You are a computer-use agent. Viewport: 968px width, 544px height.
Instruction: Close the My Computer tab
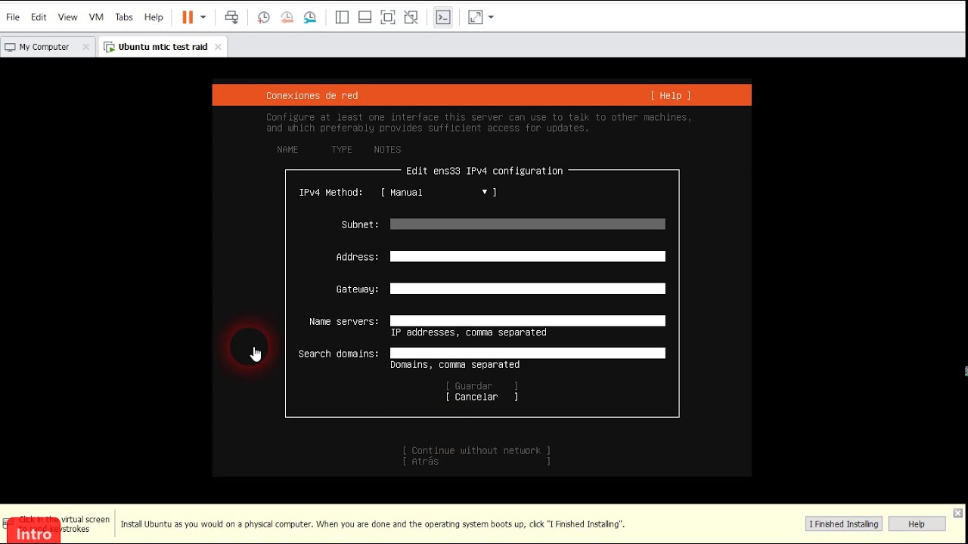pos(85,47)
